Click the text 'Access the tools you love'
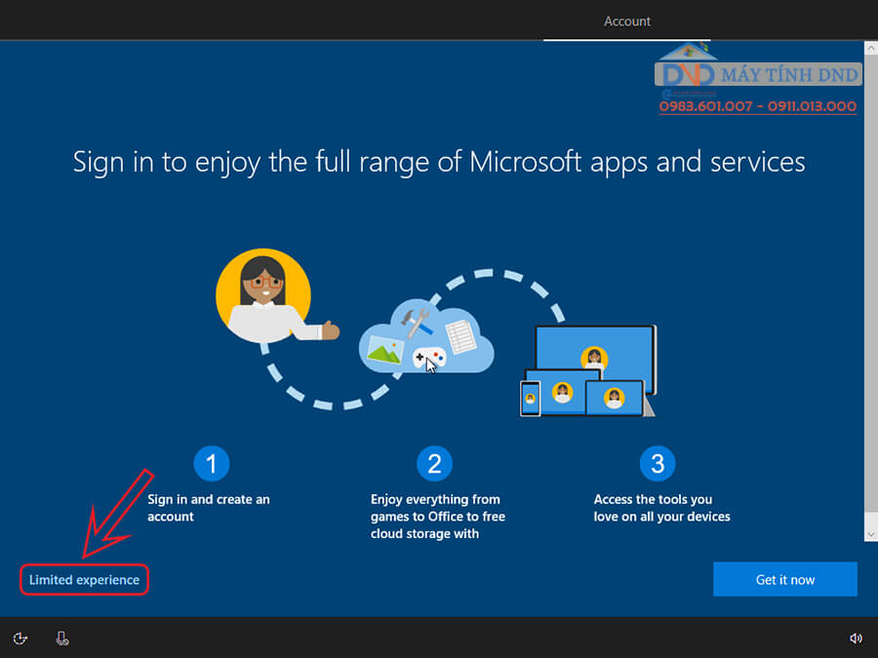This screenshot has width=878, height=658. tap(661, 508)
